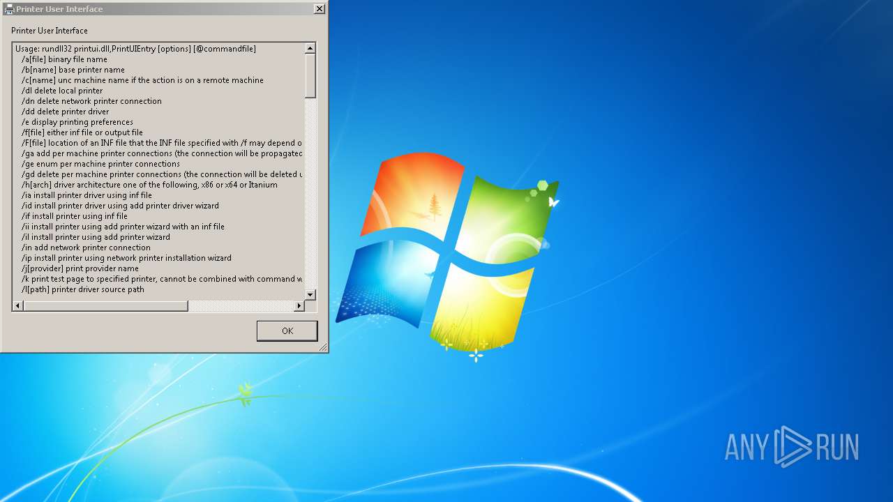The width and height of the screenshot is (893, 502).
Task: Click '/ip install printer using network printer installation wizard'
Action: (126, 258)
